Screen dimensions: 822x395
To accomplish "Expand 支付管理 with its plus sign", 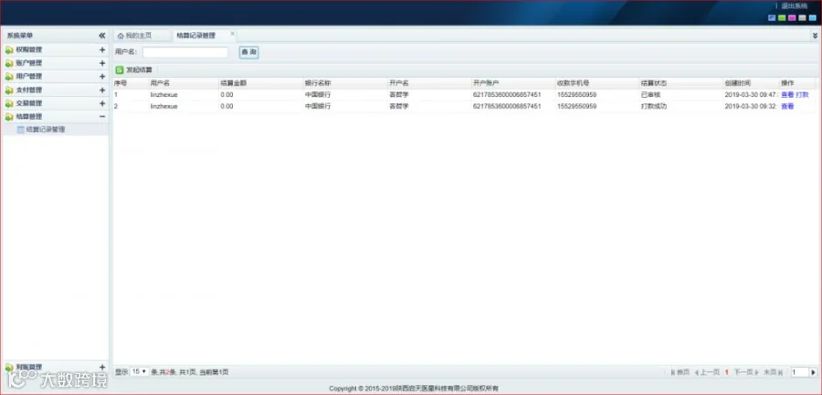I will click(x=102, y=91).
